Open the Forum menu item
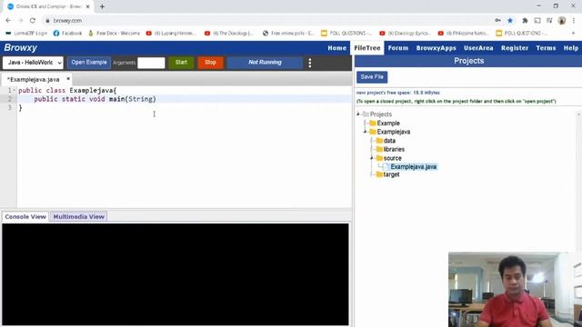This screenshot has height=327, width=582. point(398,48)
